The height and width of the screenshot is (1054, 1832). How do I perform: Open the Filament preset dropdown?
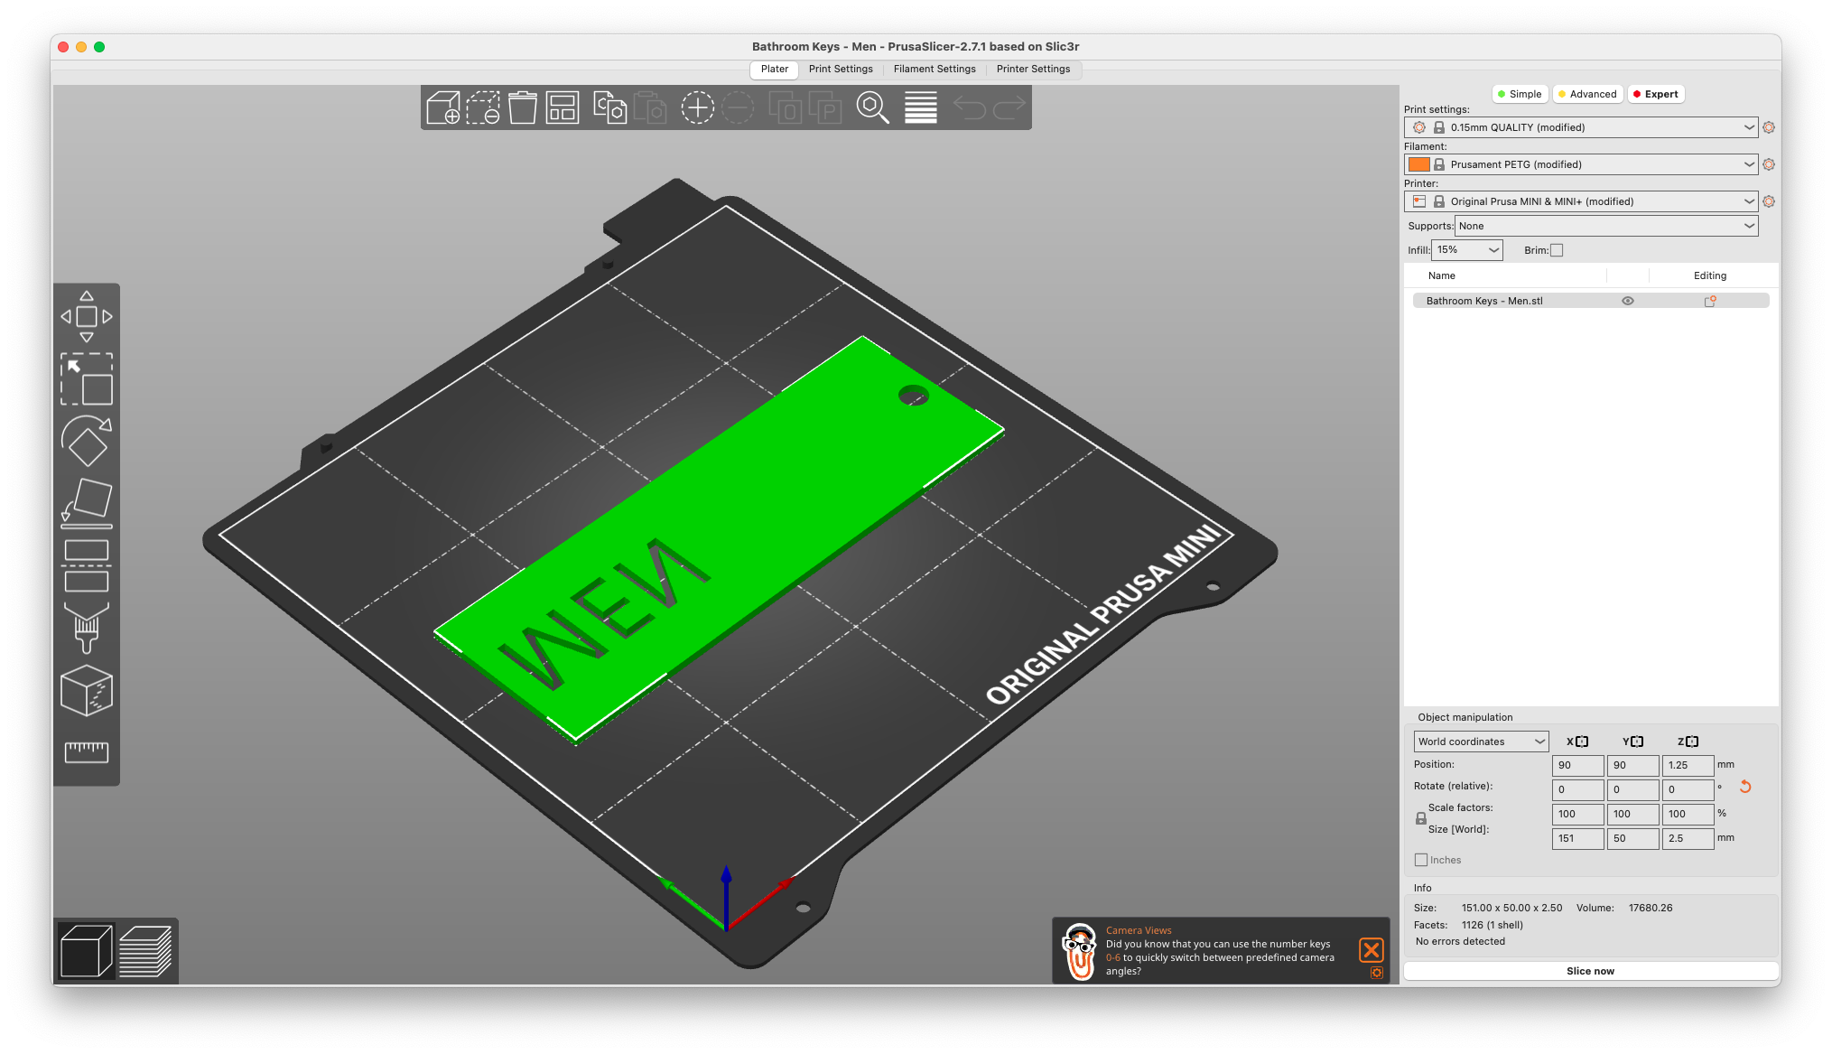tap(1580, 164)
